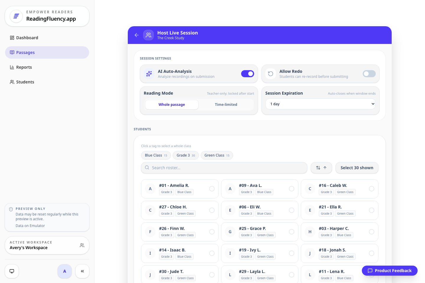Open the Reports page
The height and width of the screenshot is (283, 425).
tap(47, 67)
